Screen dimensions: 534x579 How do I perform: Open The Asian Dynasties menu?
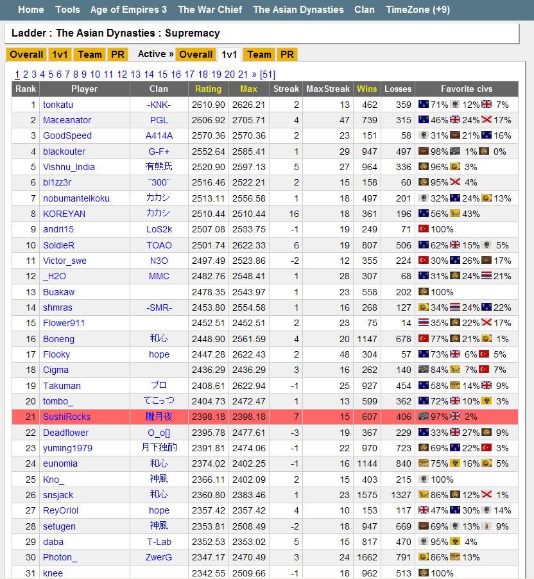298,10
